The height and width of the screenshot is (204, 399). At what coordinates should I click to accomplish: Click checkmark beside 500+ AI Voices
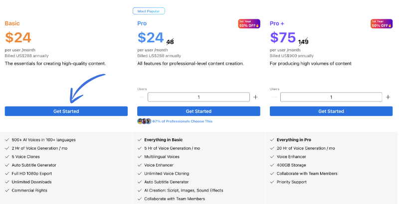point(7,140)
